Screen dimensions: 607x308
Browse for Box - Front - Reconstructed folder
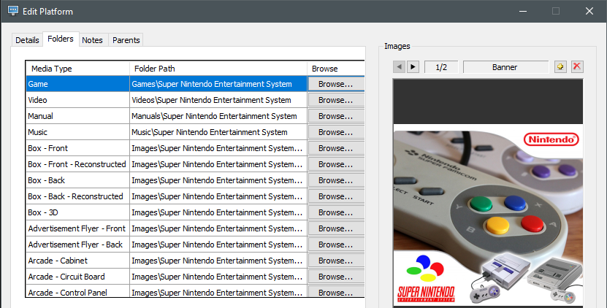(x=336, y=164)
